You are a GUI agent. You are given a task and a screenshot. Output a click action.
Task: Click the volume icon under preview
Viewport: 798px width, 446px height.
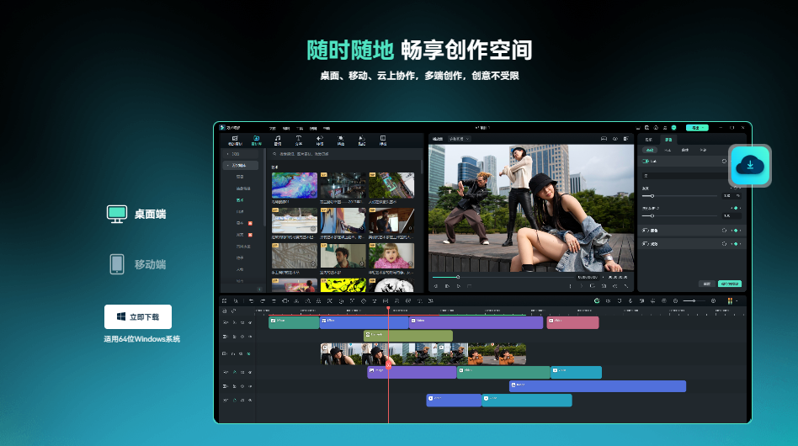(x=614, y=286)
